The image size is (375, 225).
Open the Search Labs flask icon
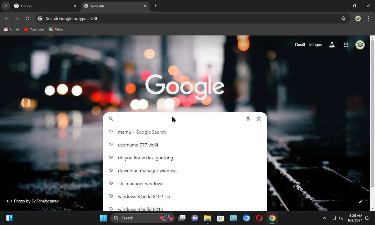332,45
